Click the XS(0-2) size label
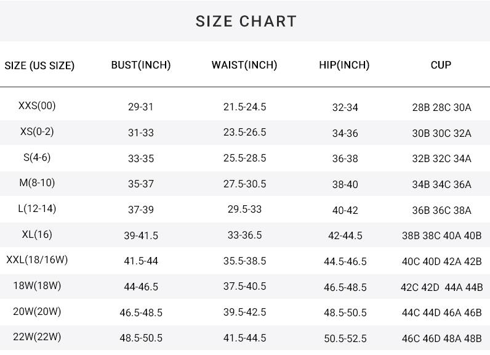The width and height of the screenshot is (490, 355). pos(37,132)
